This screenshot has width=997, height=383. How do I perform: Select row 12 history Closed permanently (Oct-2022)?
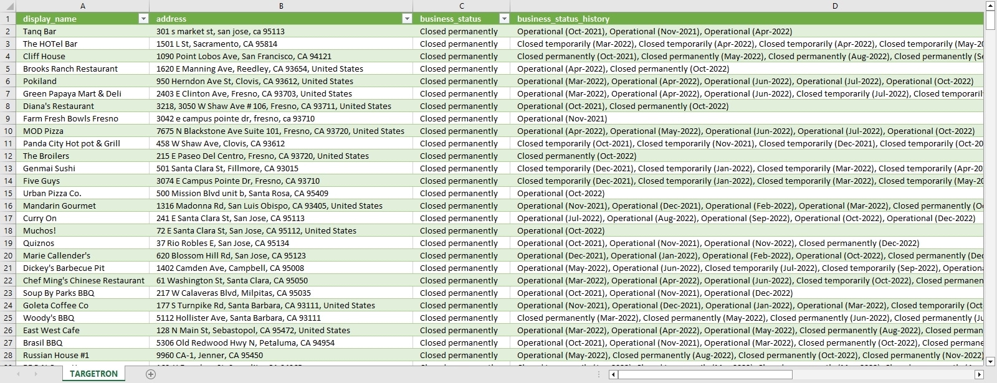[x=747, y=156]
